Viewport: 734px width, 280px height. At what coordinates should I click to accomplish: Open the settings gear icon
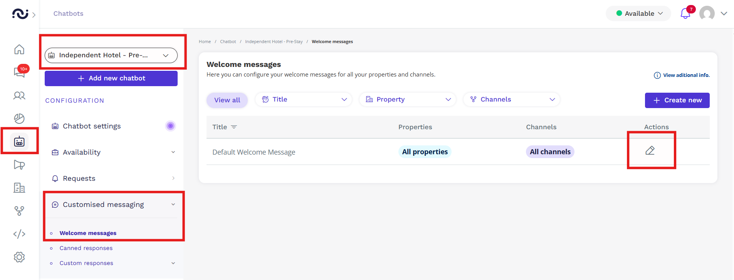[x=19, y=257]
